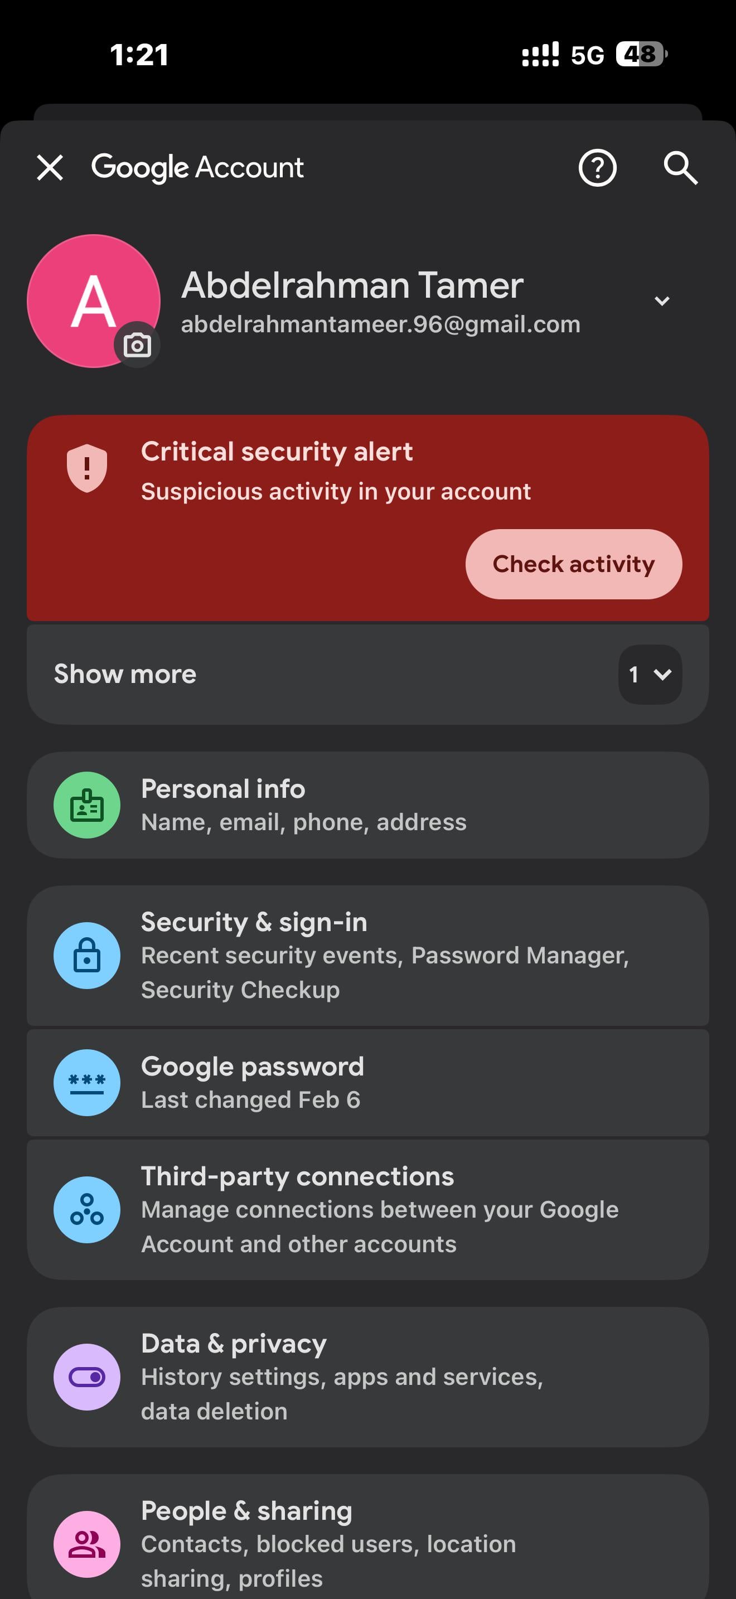Tap the camera icon on profile picture

137,345
